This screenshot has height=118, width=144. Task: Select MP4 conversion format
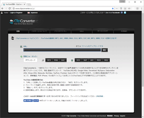(78, 60)
